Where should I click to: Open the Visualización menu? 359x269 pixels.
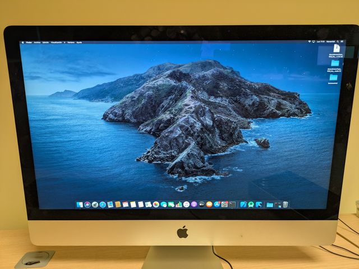56,43
